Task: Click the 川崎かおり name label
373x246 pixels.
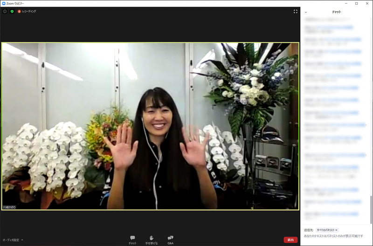Action: [9, 207]
